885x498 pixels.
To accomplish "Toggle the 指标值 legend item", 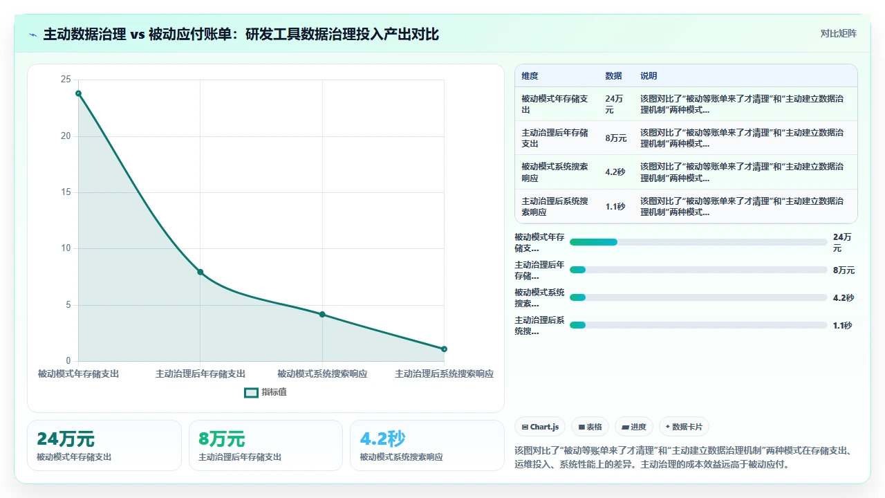I will coord(265,392).
